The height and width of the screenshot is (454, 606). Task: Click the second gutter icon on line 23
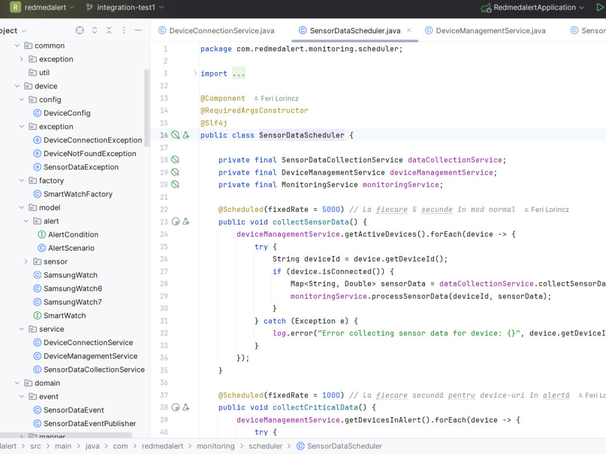click(186, 222)
